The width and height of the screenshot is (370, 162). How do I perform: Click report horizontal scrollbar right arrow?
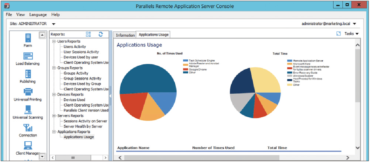(348, 158)
